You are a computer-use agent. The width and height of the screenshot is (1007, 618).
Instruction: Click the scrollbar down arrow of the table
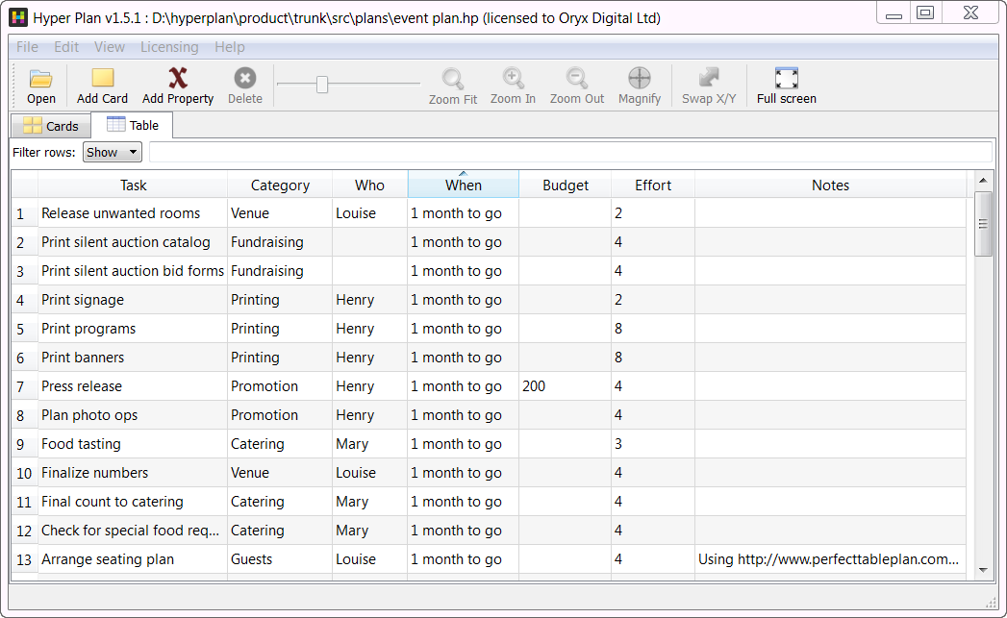point(983,570)
